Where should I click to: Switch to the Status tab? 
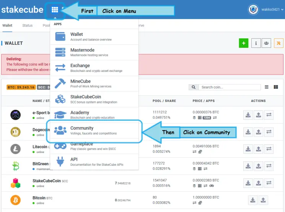coord(28,26)
